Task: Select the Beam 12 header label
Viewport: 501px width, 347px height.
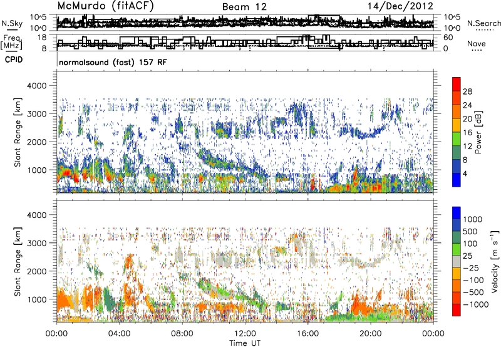Action: click(244, 7)
